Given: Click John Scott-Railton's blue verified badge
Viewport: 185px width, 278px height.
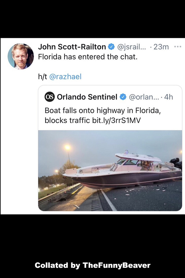Looking at the screenshot, I should pyautogui.click(x=111, y=47).
